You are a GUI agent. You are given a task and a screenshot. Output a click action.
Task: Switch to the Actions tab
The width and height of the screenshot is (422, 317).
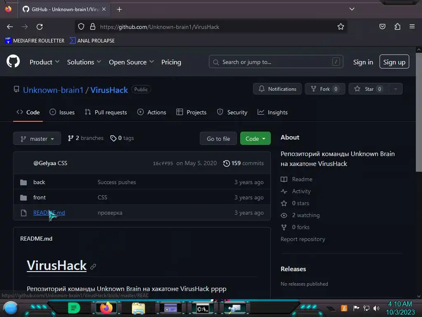coord(152,112)
